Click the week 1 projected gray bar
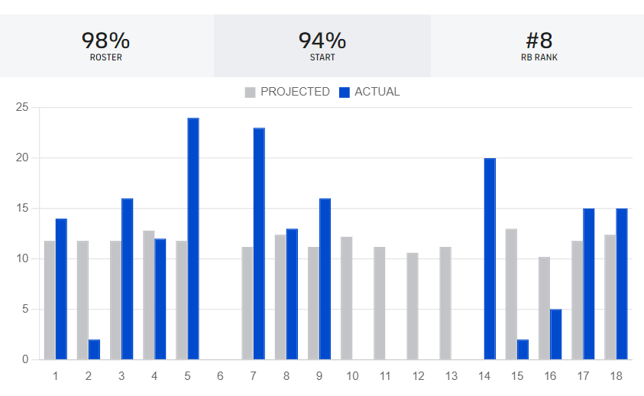Viewport: 644px width, 396px height. point(50,300)
